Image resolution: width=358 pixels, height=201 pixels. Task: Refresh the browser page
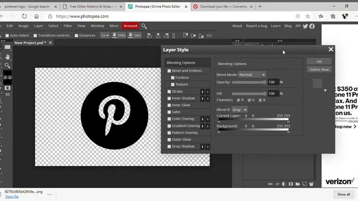[25, 16]
